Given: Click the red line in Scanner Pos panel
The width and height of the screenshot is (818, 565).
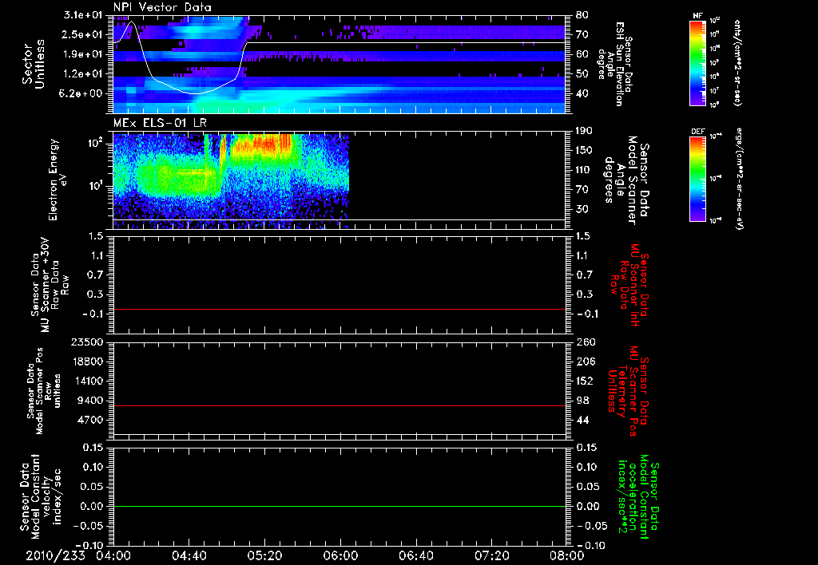Looking at the screenshot, I should tap(340, 405).
